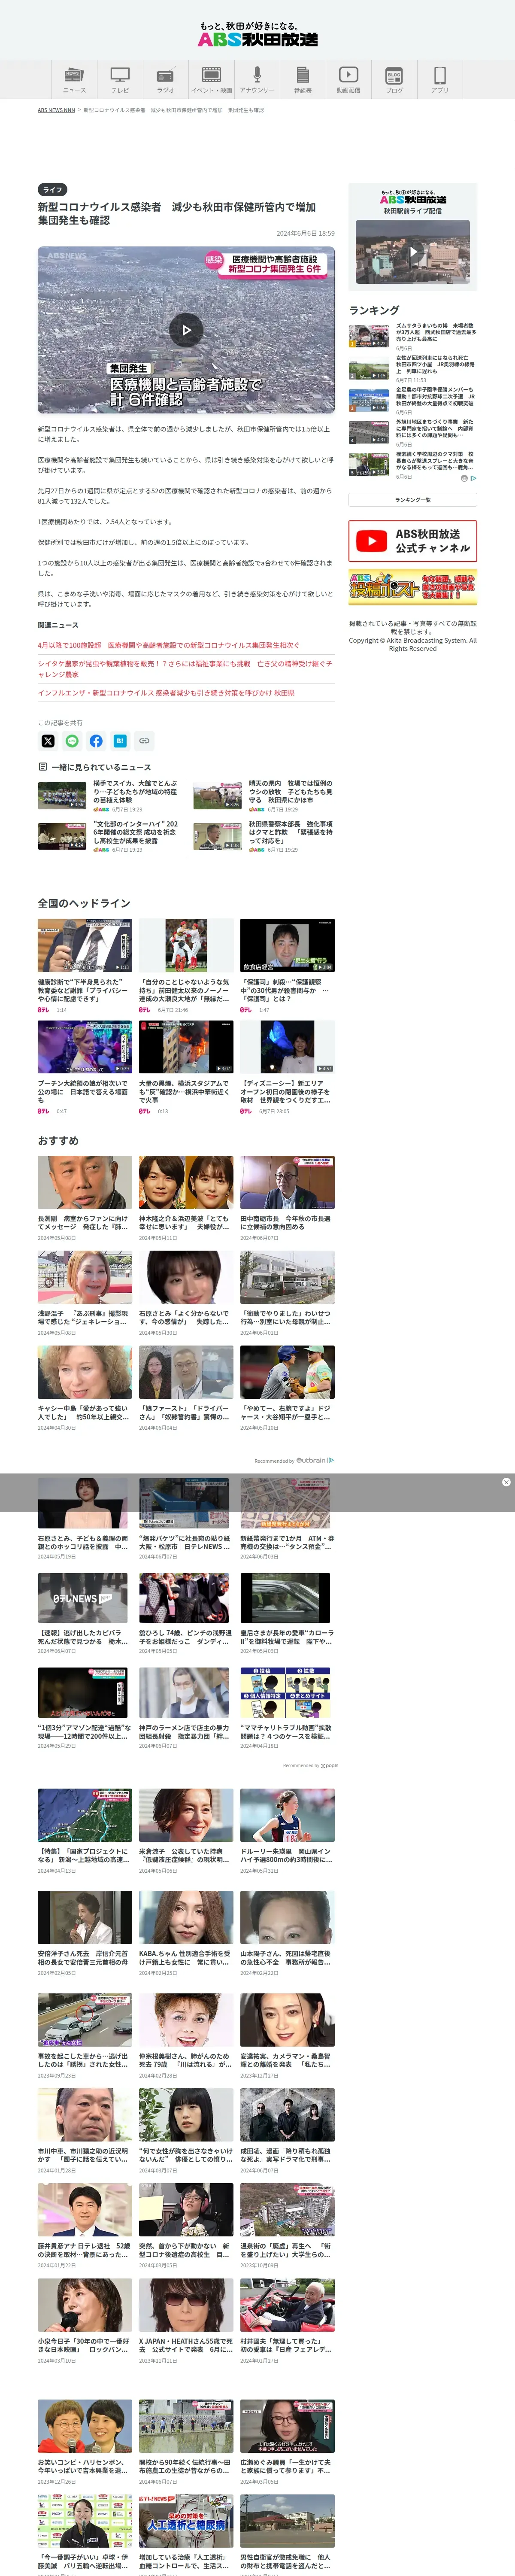This screenshot has width=515, height=2576.
Task: Play the main news article video
Action: 186,330
